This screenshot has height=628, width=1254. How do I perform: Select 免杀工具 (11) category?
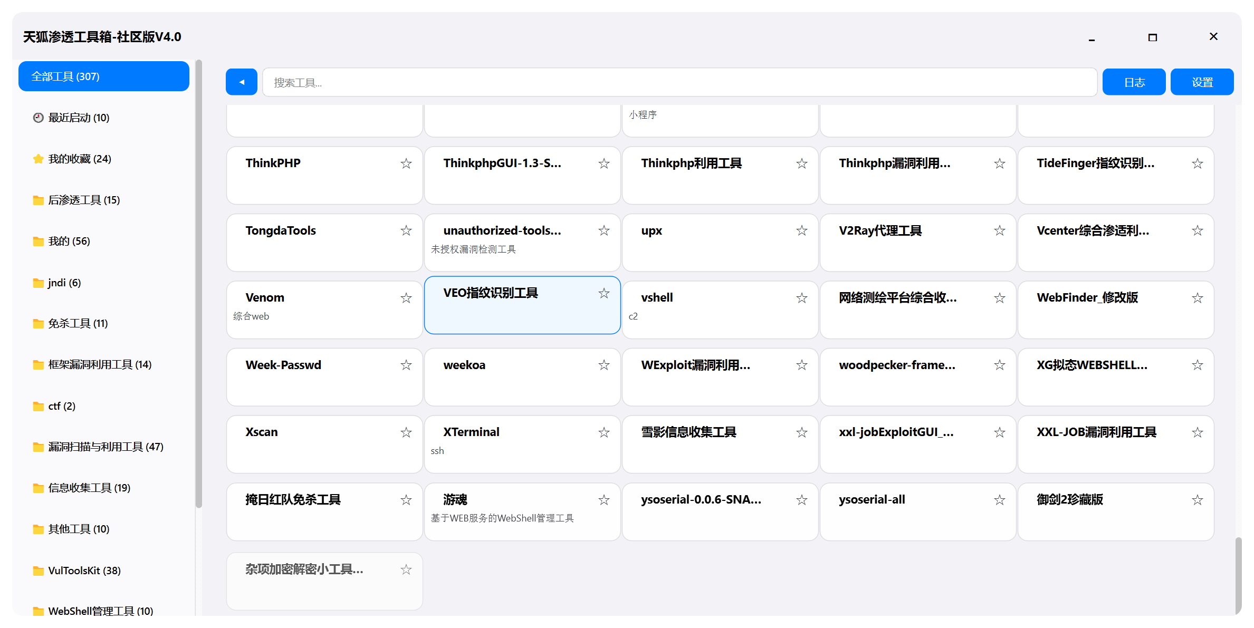[104, 323]
